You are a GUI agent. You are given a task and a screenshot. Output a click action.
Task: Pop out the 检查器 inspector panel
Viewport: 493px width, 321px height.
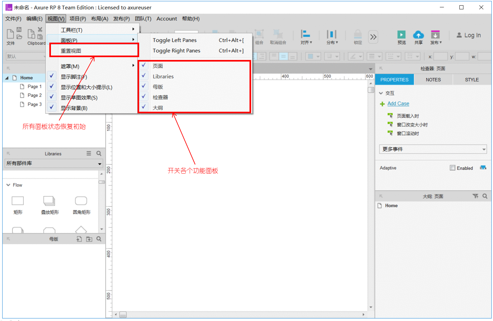[381, 68]
